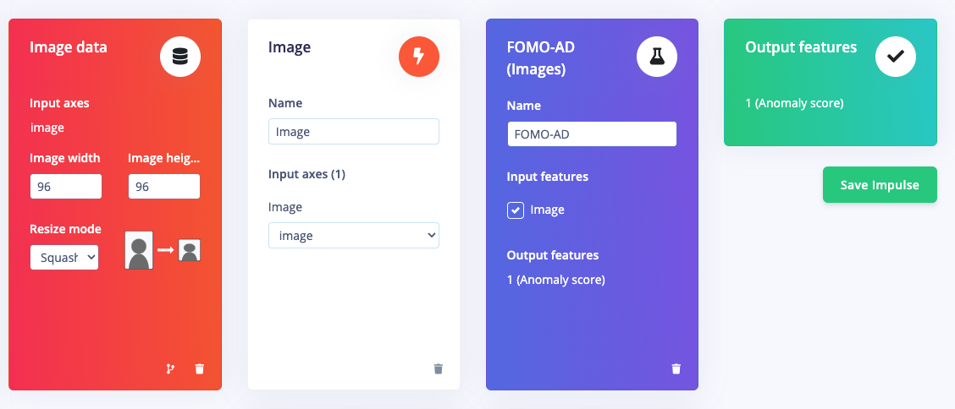955x409 pixels.
Task: Toggle the Image input feature checkbox
Action: [516, 210]
